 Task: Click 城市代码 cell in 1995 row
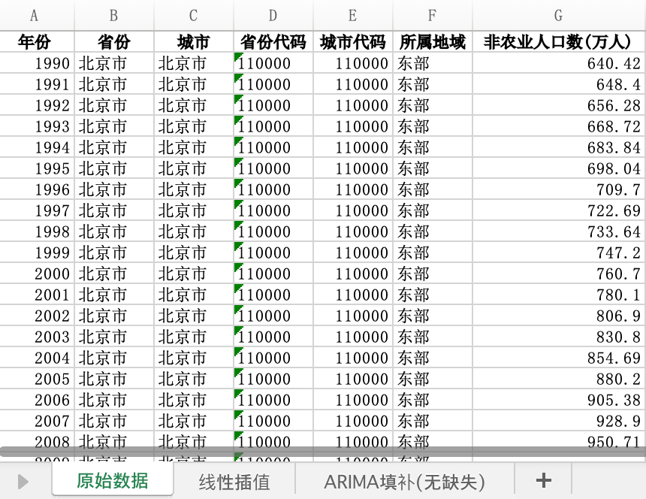point(353,168)
